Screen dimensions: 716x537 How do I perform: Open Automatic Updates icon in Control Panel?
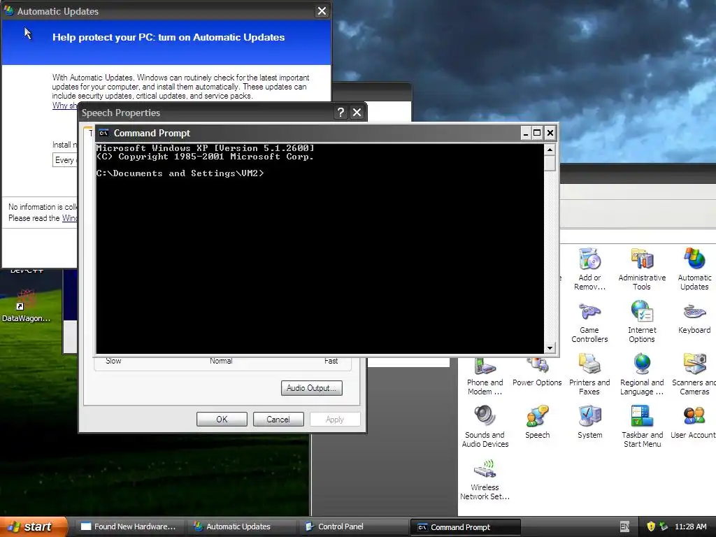tap(694, 268)
